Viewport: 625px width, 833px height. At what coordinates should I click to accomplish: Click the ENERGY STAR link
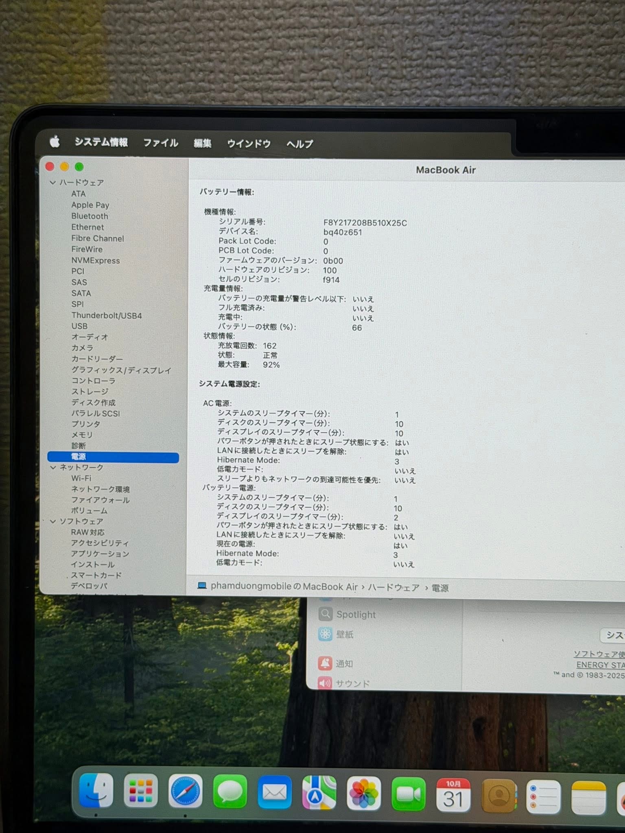(x=600, y=665)
